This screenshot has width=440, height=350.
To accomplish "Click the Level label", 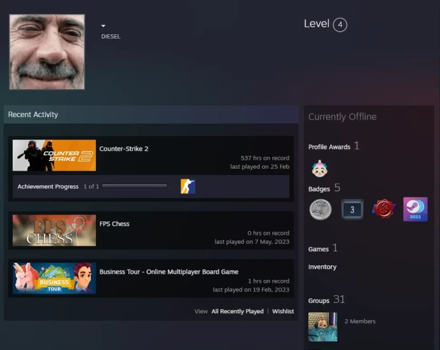I will point(317,24).
